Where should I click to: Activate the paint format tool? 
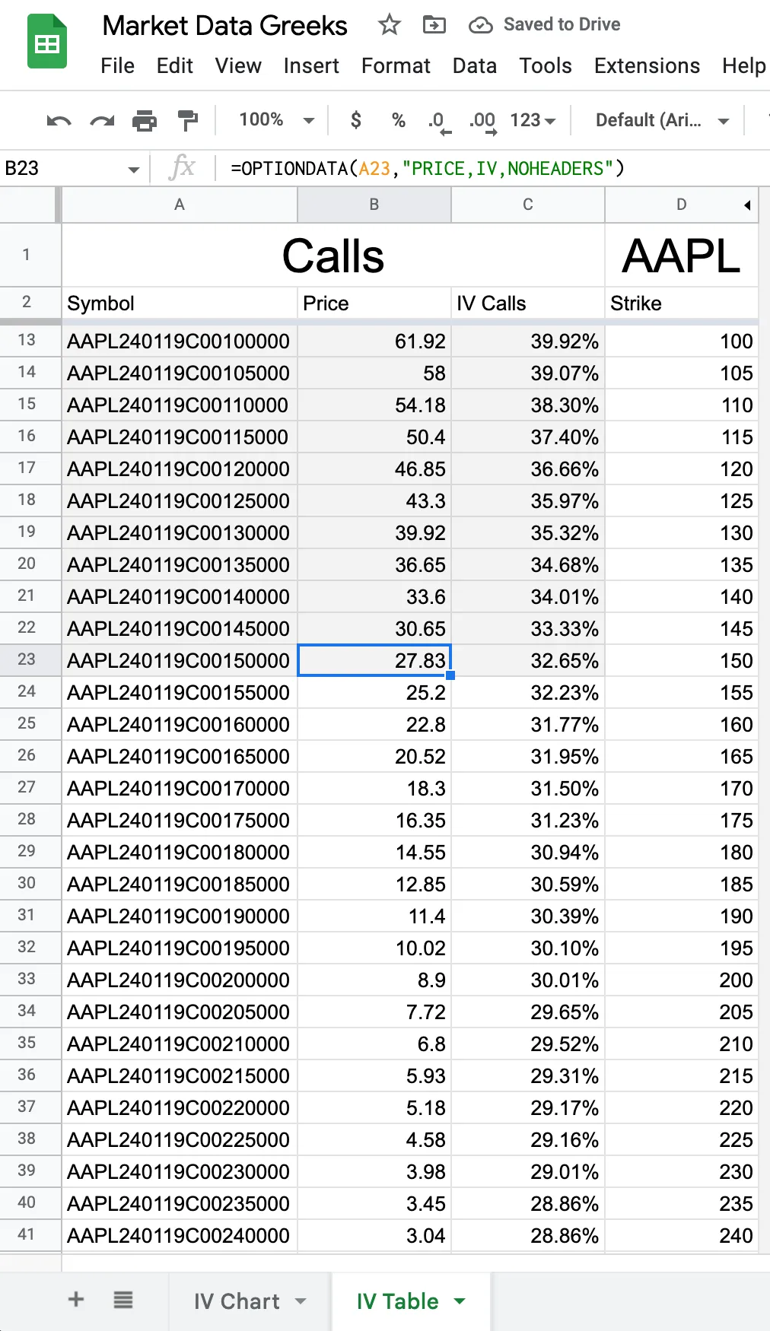(x=187, y=120)
